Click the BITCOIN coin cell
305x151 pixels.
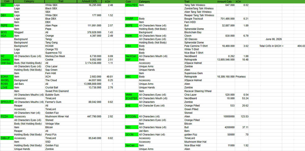click(131, 116)
